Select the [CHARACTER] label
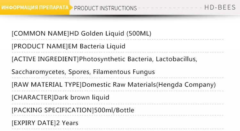 pos(33,97)
